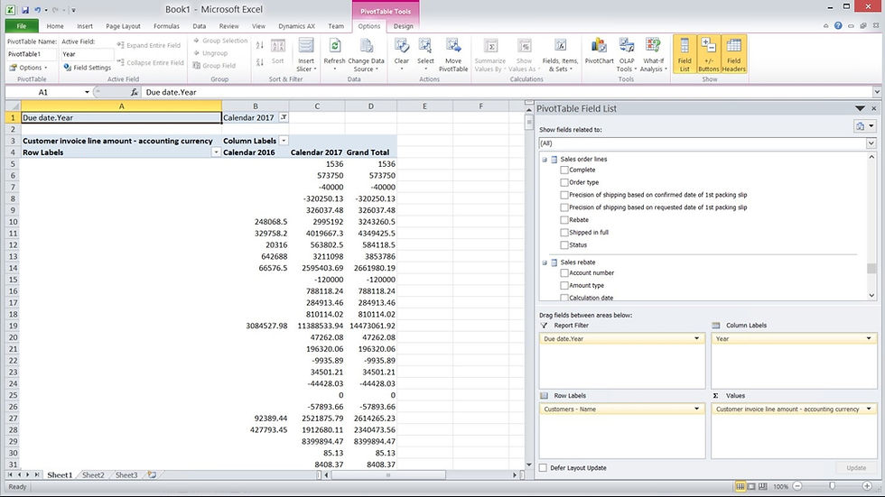The width and height of the screenshot is (885, 497).
Task: Check the Amount type checkbox
Action: pos(564,285)
